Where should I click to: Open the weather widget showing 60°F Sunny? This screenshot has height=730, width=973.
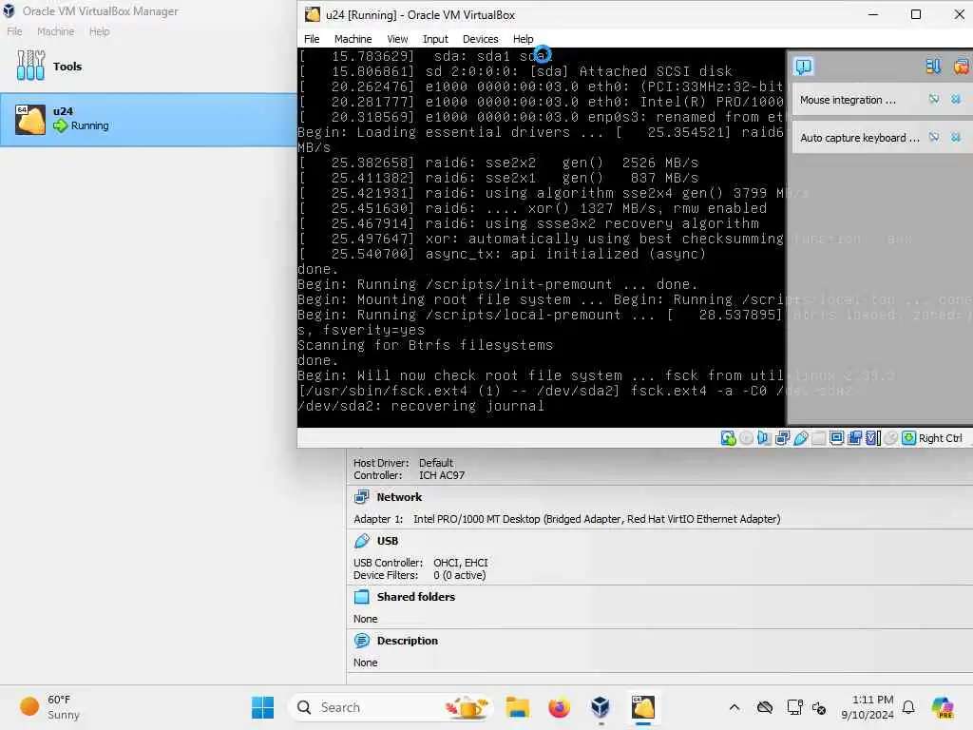pos(49,707)
